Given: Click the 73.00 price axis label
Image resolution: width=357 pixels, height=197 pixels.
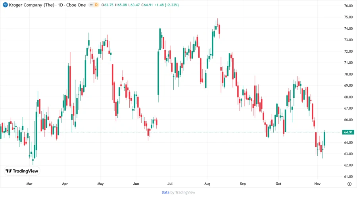Looking at the screenshot, I should tap(348, 40).
